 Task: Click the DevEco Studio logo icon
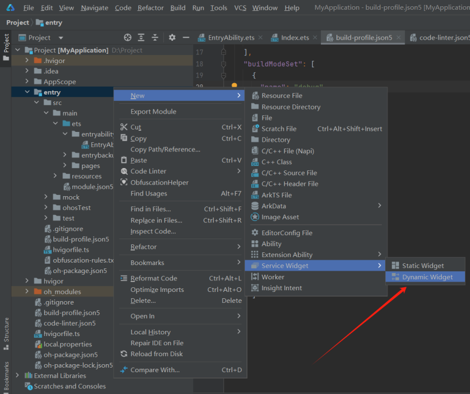[10, 7]
